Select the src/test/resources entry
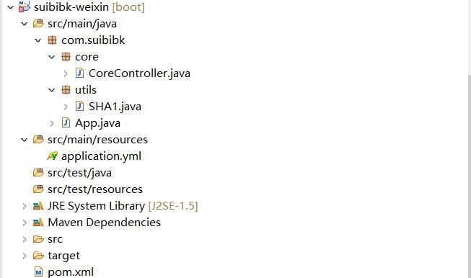471x278 pixels. click(x=95, y=189)
